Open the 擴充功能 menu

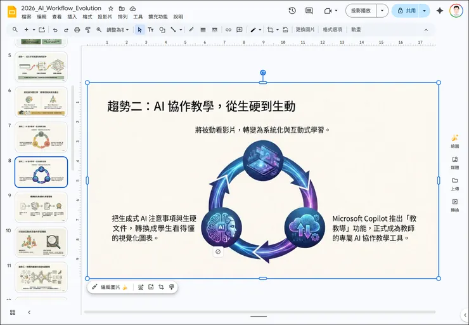pos(158,17)
